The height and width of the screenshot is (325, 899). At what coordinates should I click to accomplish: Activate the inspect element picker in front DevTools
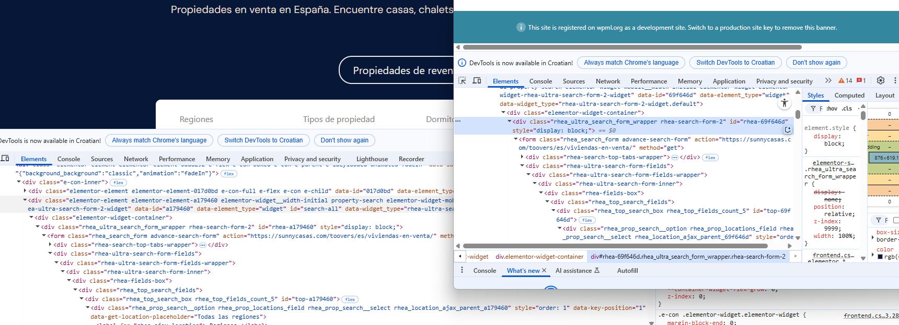pyautogui.click(x=463, y=81)
